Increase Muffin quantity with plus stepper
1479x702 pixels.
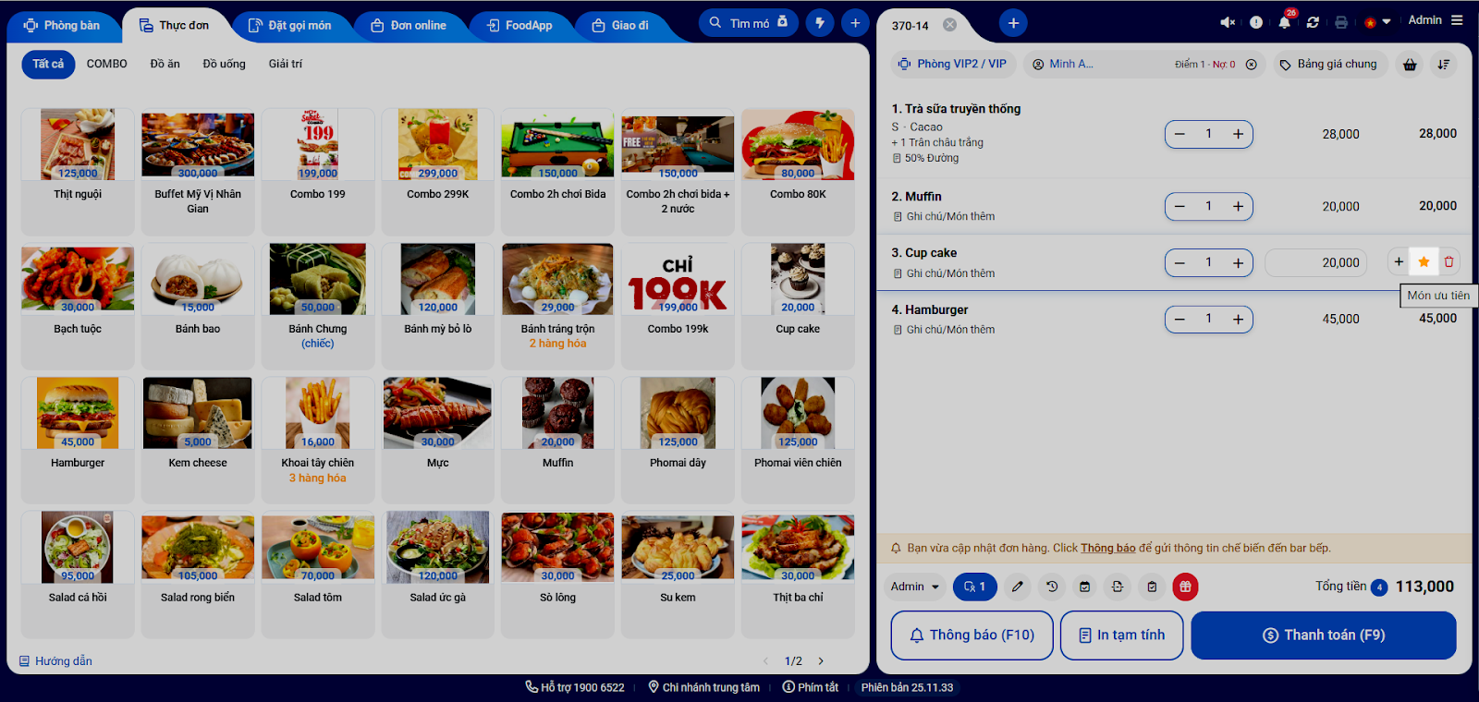pos(1238,207)
